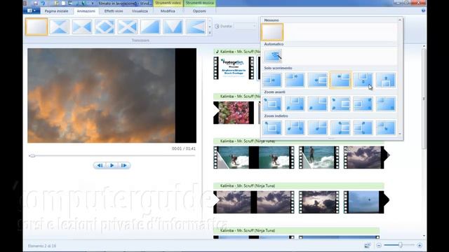Apply the fourth Zoom indietro effect
Viewport: 449px width, 252px height.
340,127
